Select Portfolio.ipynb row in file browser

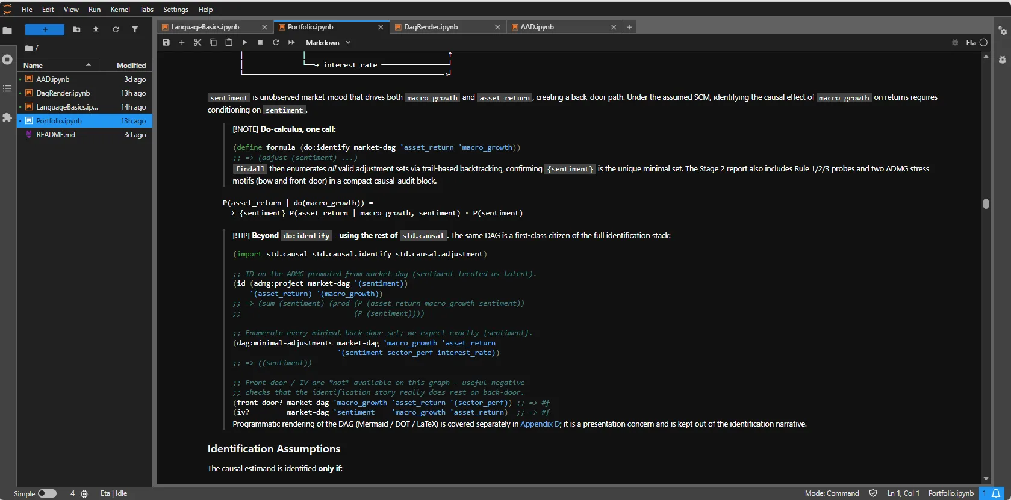coord(85,120)
